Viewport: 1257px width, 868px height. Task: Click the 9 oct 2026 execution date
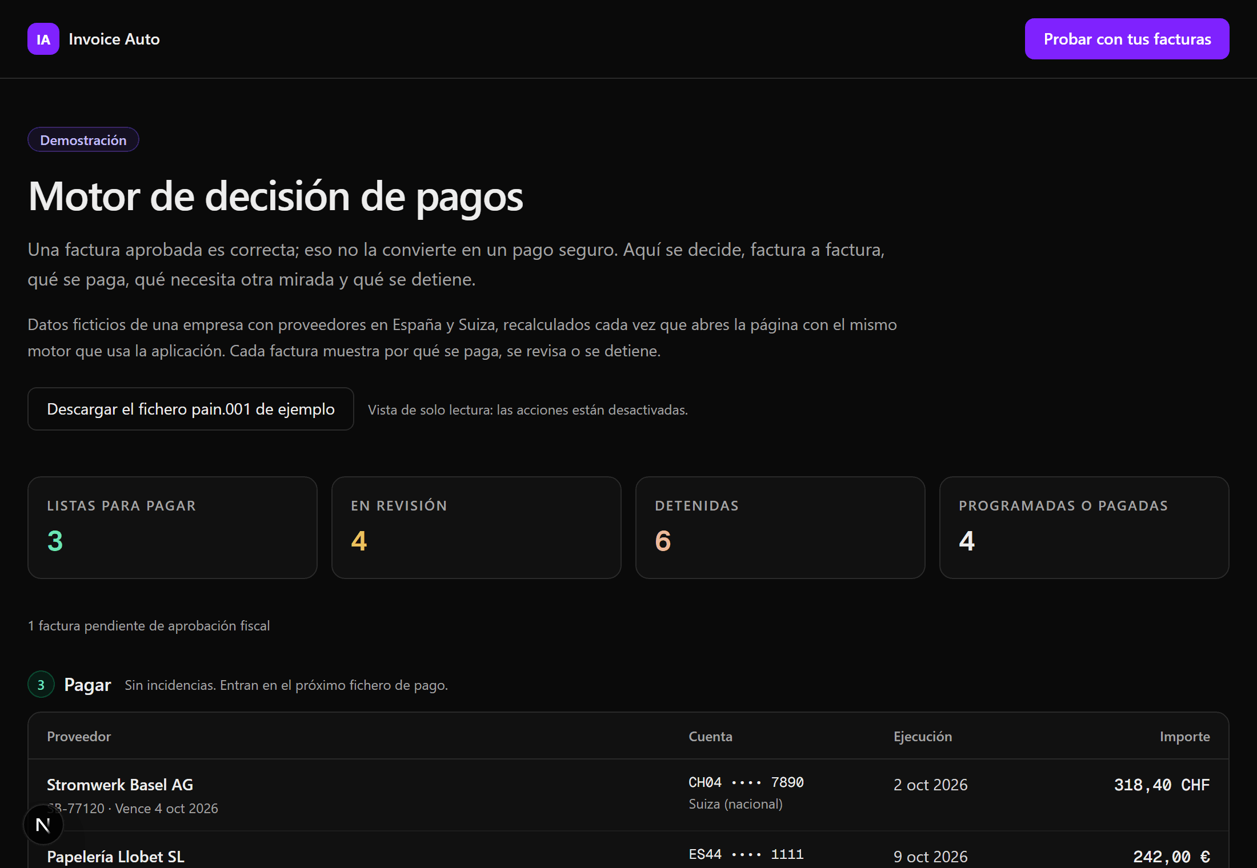(x=931, y=857)
